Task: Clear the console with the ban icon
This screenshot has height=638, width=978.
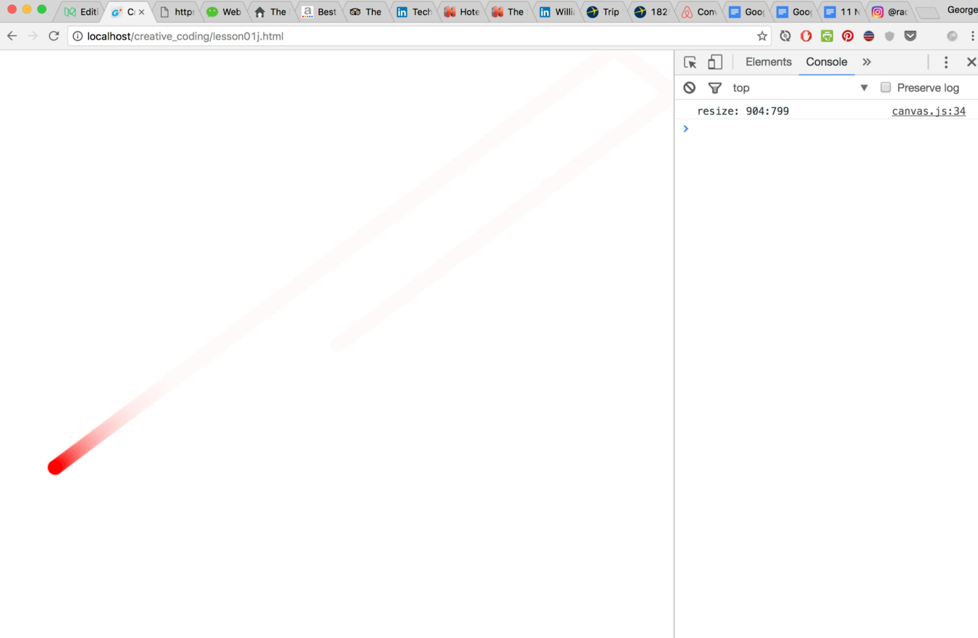Action: (x=689, y=88)
